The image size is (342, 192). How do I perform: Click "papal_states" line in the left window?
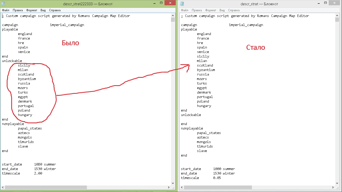tap(30, 128)
